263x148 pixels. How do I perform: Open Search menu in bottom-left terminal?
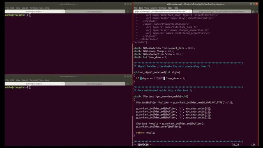[x=25, y=80]
